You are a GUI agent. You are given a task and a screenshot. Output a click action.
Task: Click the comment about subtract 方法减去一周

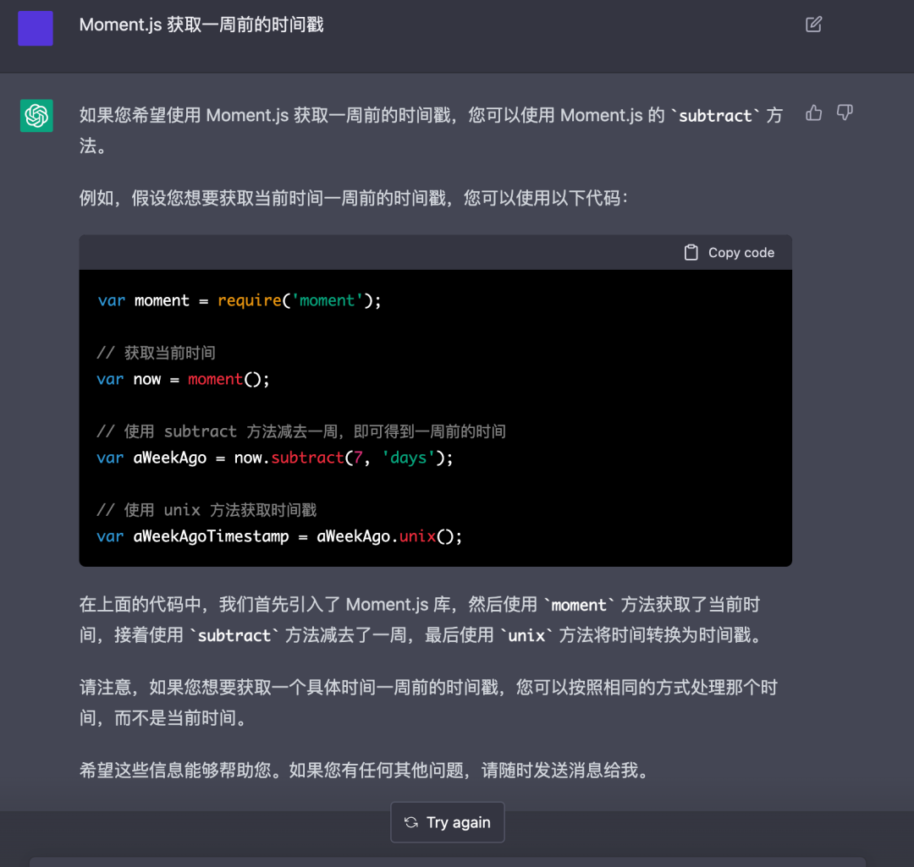coord(300,431)
